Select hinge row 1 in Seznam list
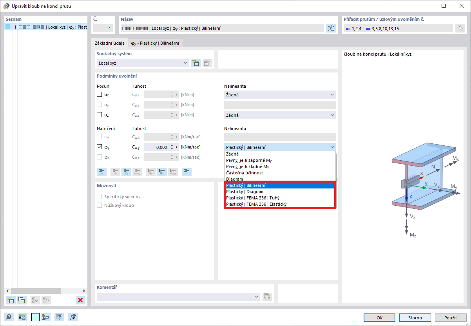 46,27
